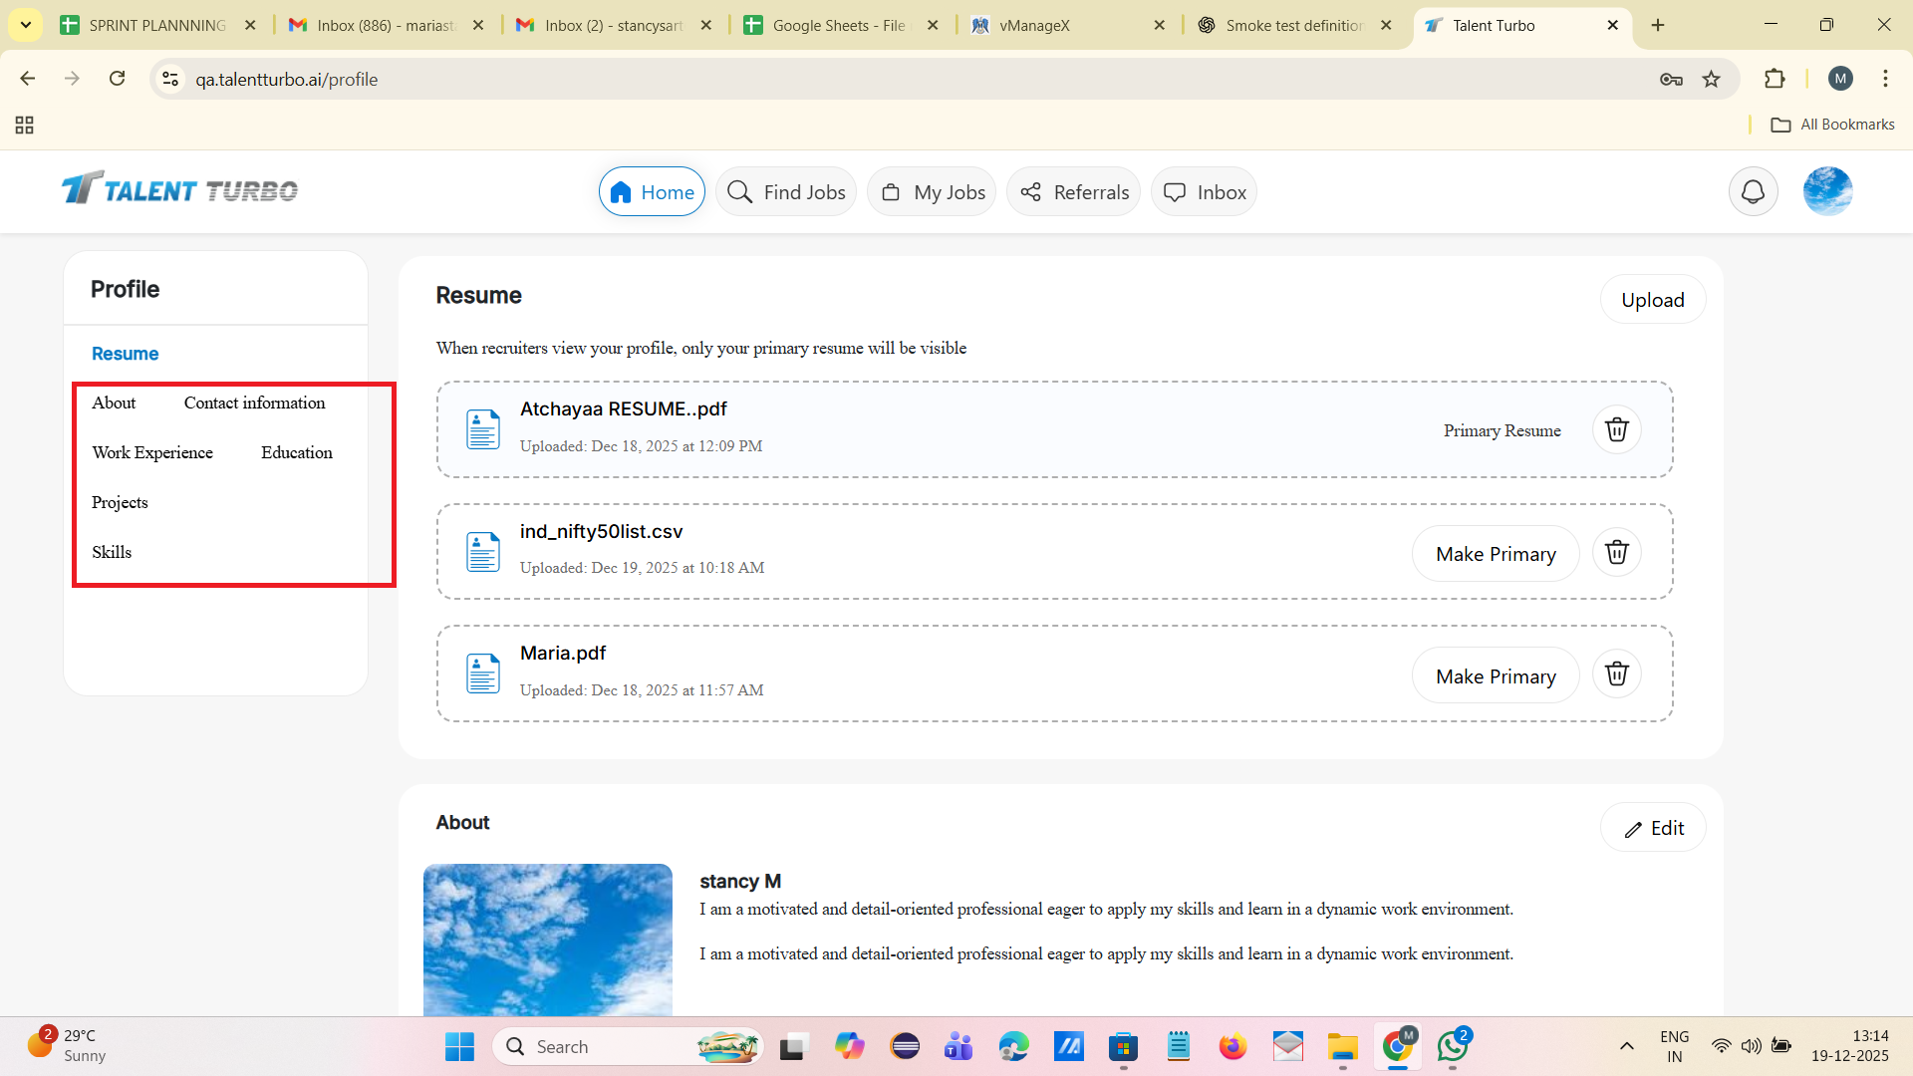Viewport: 1913px width, 1076px height.
Task: Switch to the SPRINT PLANNNING browser tab
Action: [156, 25]
